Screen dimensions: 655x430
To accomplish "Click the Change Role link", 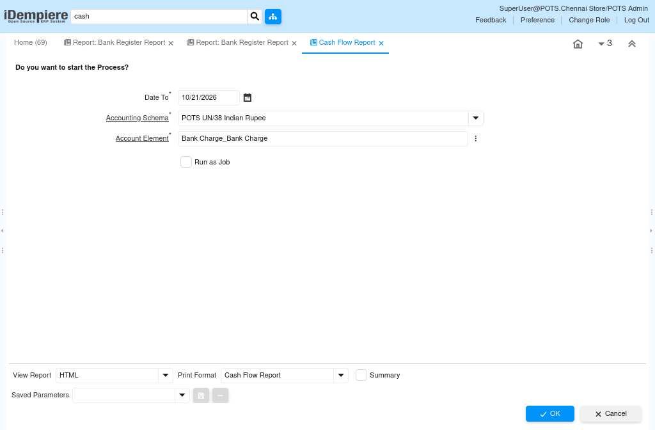I will click(589, 20).
